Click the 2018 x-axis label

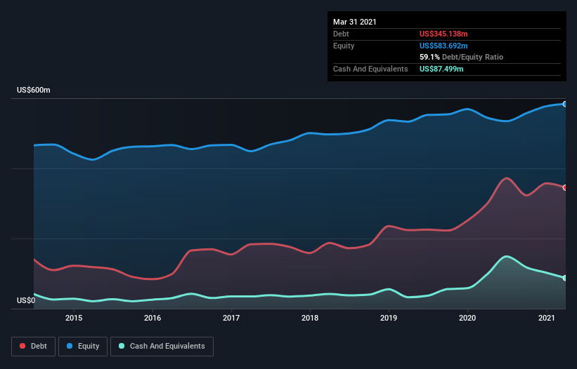pyautogui.click(x=310, y=318)
